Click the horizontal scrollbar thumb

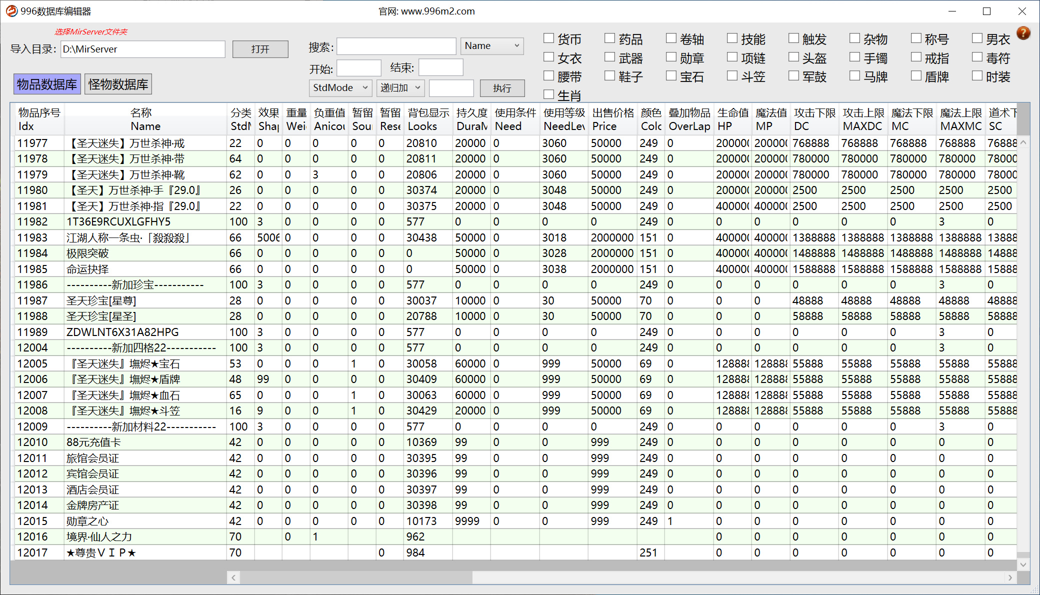(x=356, y=577)
